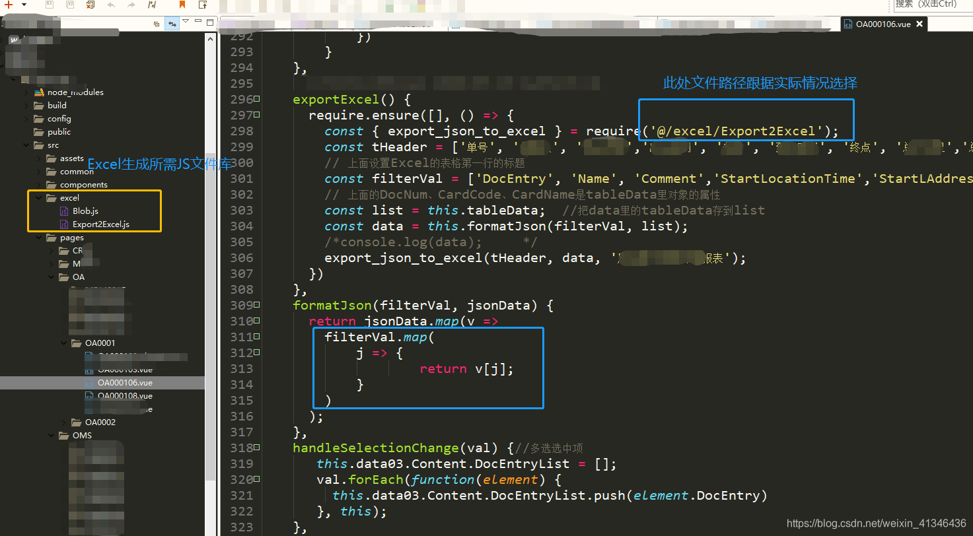The height and width of the screenshot is (536, 973).
Task: Open the dropdown arrow beside New
Action: point(24,4)
